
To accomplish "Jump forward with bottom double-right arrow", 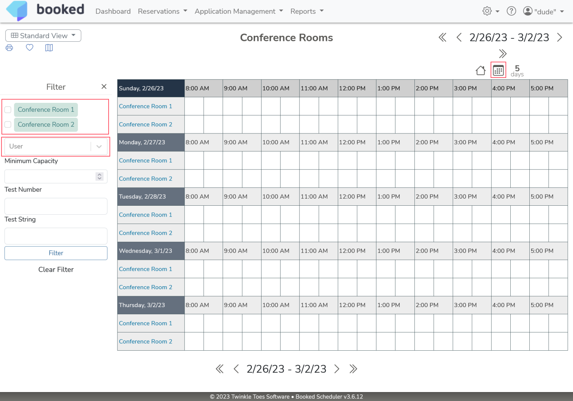I will (x=353, y=369).
